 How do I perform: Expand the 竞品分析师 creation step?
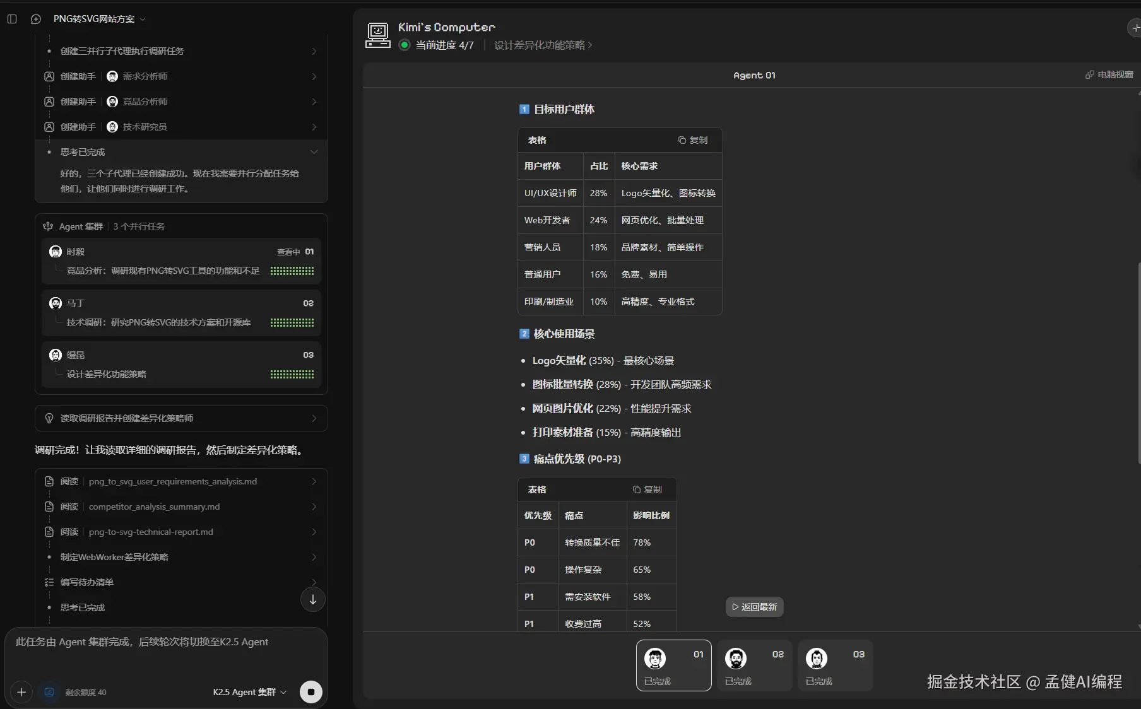coord(181,102)
